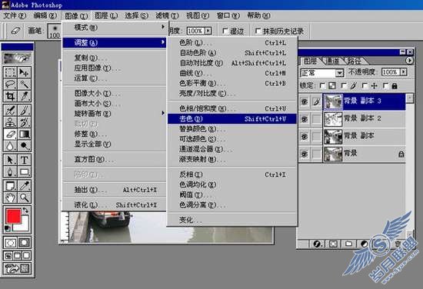The height and width of the screenshot is (289, 423).
Task: Select the Crop tool in the toolbox
Action: tap(10, 96)
